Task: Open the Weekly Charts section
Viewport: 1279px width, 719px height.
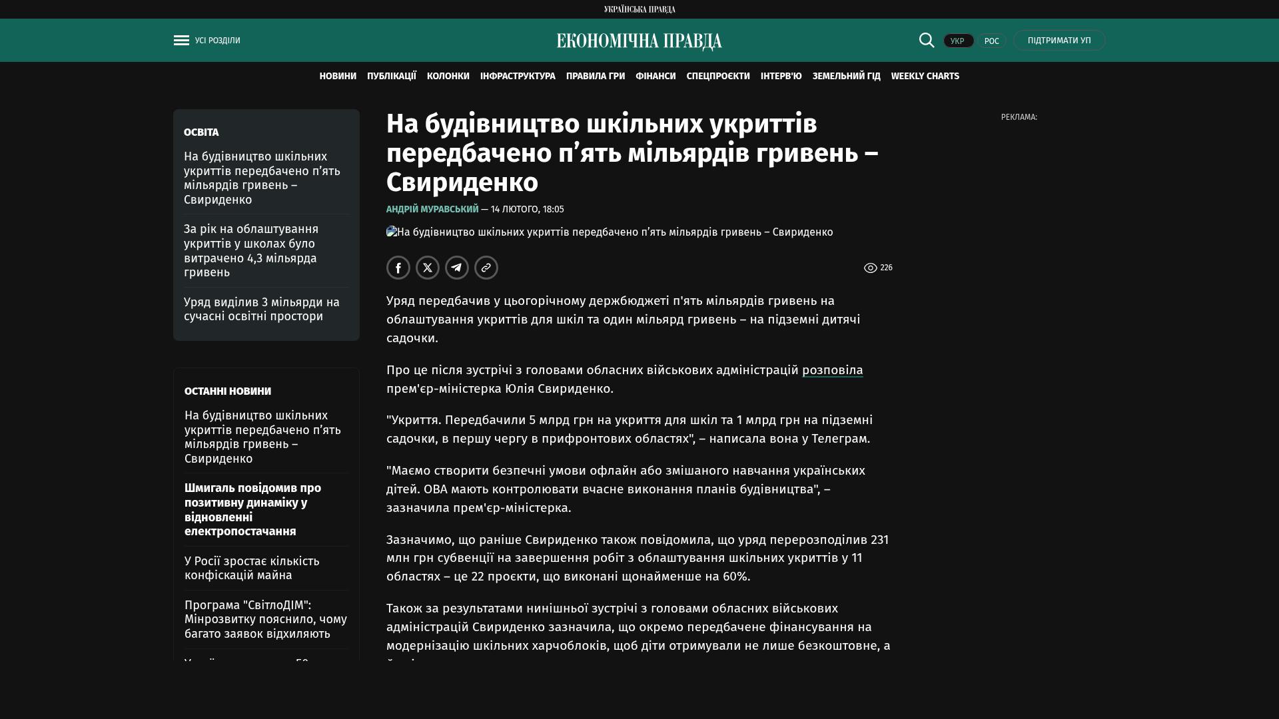Action: pos(925,77)
